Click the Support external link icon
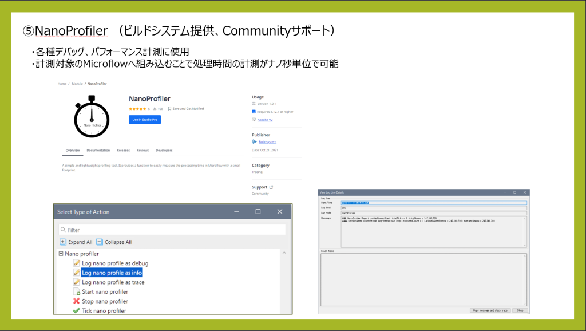 pyautogui.click(x=271, y=187)
